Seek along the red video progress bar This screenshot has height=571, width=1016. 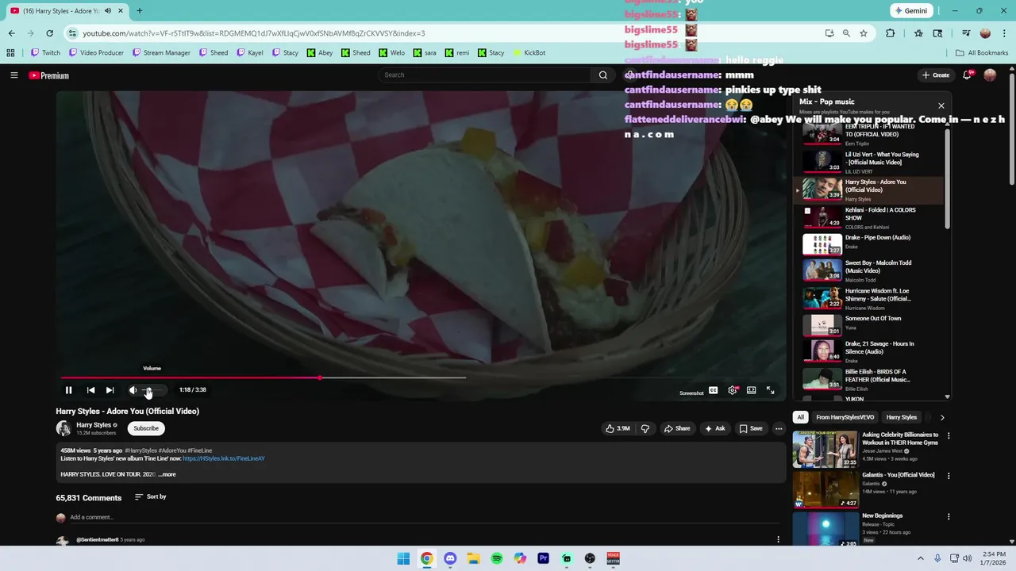click(263, 377)
